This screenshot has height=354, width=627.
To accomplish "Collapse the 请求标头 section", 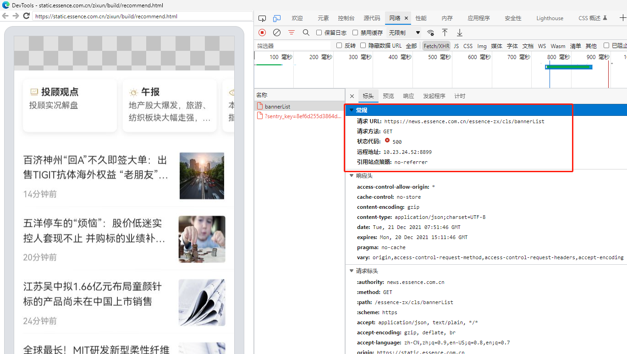I will click(352, 271).
